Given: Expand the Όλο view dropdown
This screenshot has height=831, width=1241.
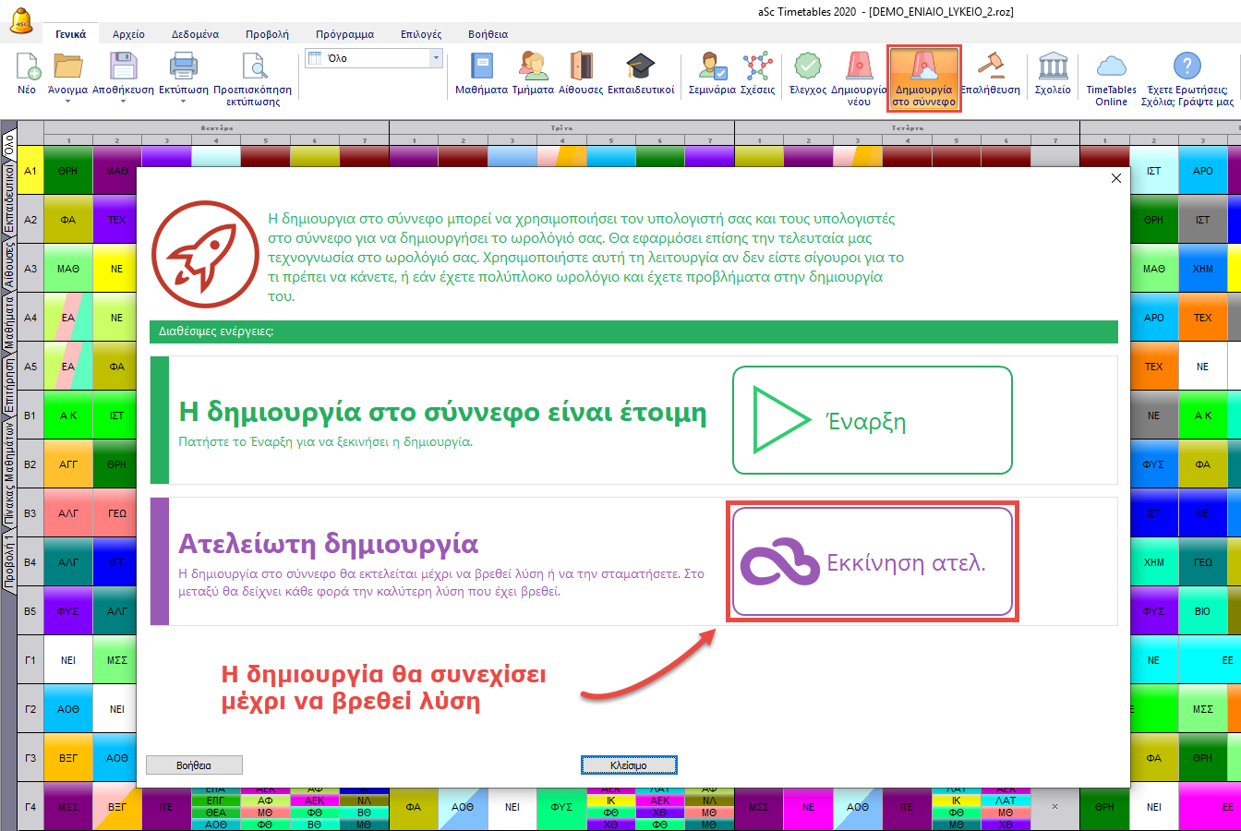Looking at the screenshot, I should [436, 58].
